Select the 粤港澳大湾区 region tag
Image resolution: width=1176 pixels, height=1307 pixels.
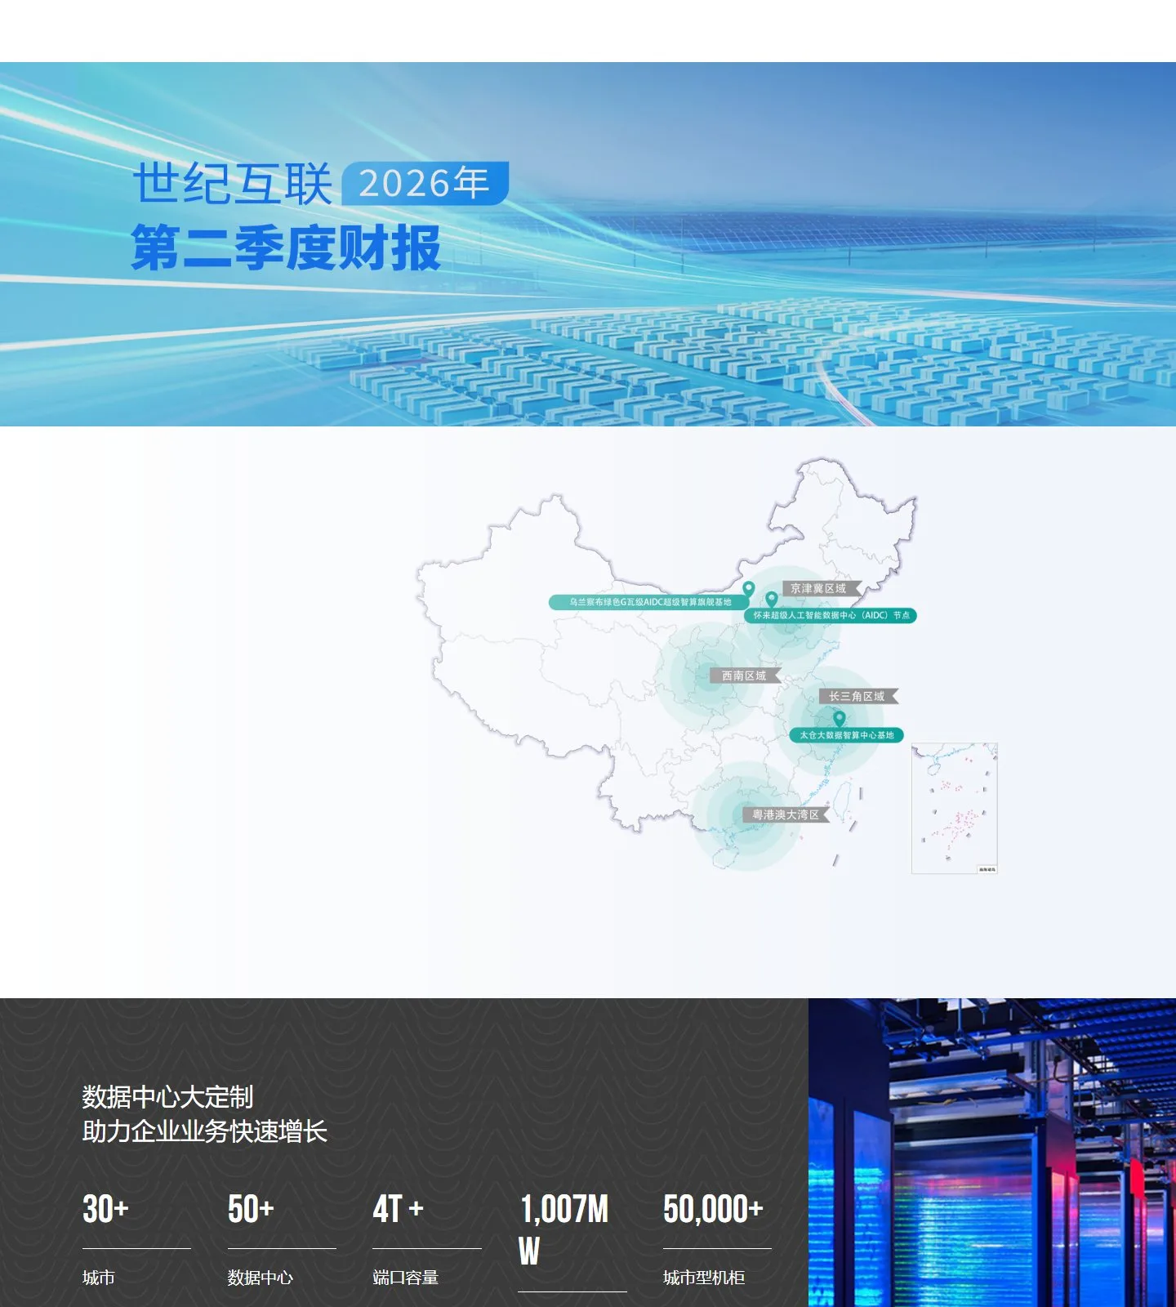pyautogui.click(x=786, y=814)
